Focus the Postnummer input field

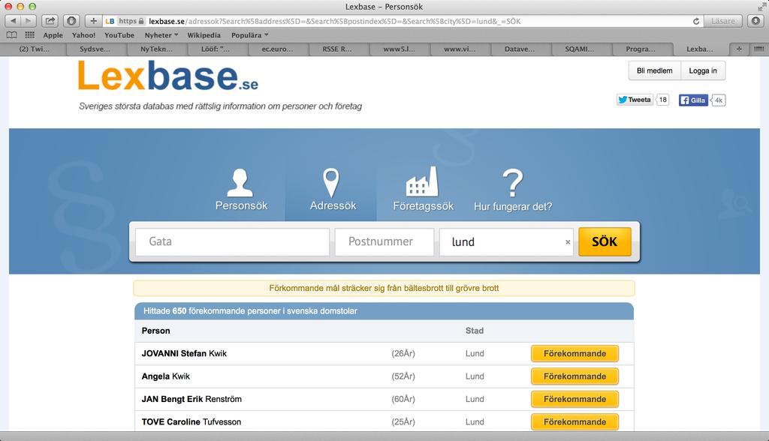(x=384, y=241)
